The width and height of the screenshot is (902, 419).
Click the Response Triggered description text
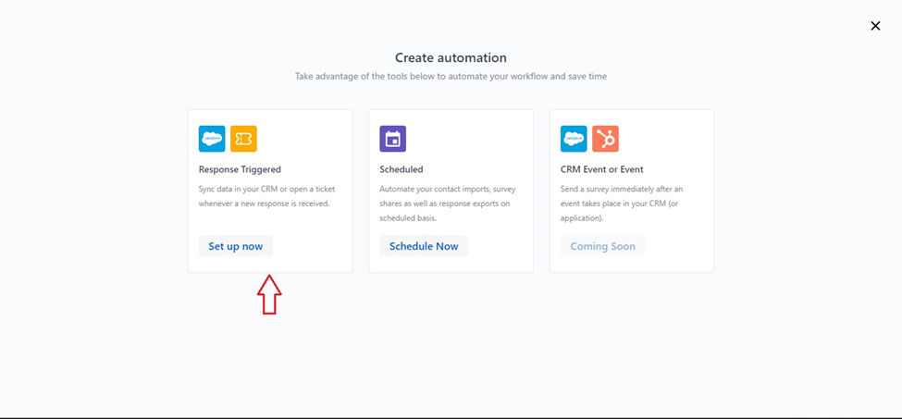point(266,196)
